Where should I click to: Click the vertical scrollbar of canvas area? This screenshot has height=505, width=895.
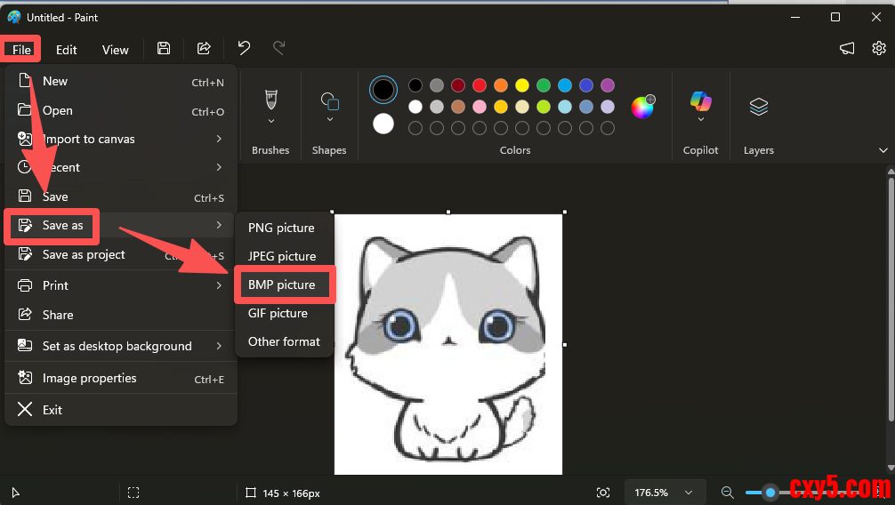coord(891,301)
